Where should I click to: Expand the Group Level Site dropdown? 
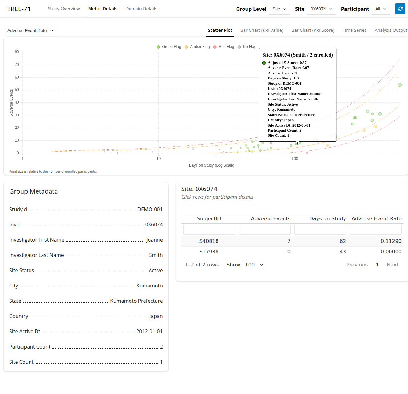click(x=279, y=9)
